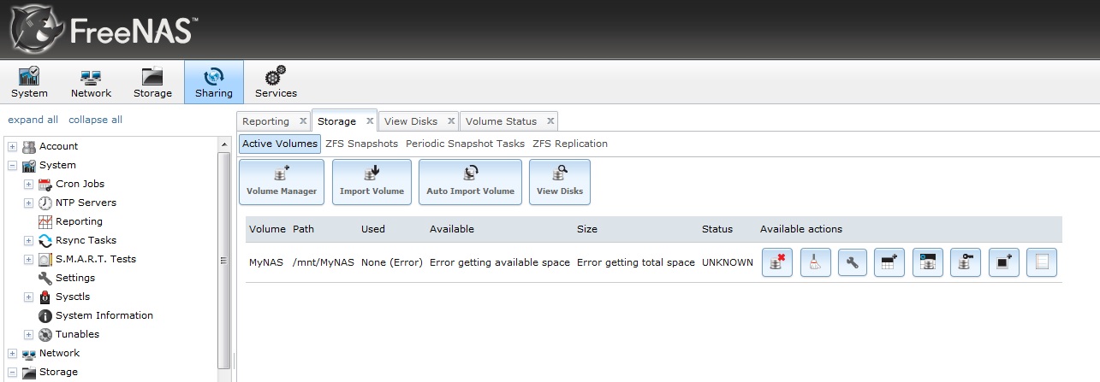Open System Information in the tree
This screenshot has height=382, width=1100.
104,315
